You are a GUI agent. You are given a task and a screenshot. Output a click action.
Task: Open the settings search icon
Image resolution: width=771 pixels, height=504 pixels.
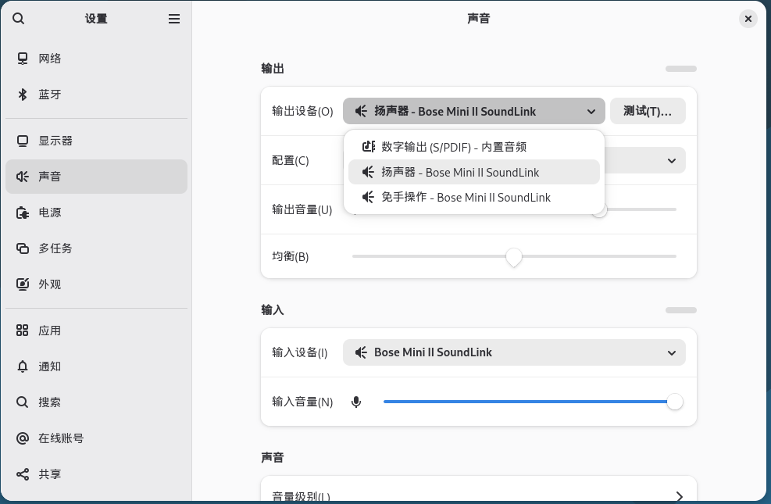point(18,19)
